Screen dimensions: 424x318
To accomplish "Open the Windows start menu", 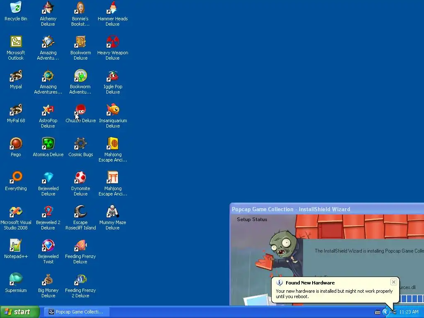I will (20, 312).
